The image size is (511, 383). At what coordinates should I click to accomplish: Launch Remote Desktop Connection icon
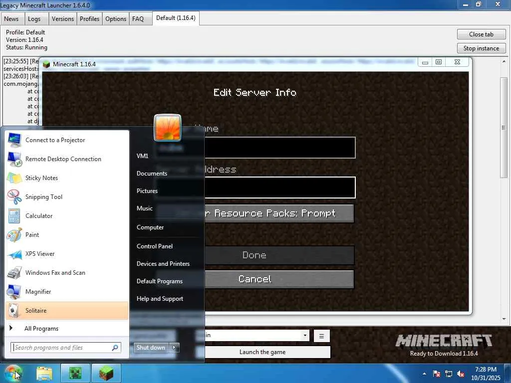click(14, 159)
